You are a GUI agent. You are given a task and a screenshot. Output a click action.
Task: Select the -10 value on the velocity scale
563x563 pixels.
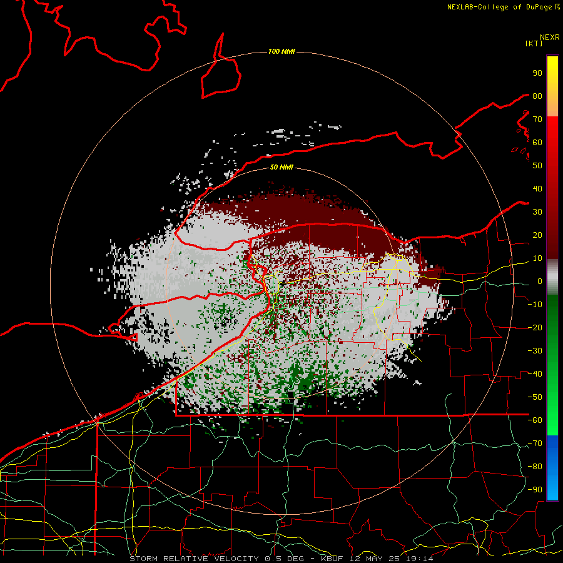(535, 305)
